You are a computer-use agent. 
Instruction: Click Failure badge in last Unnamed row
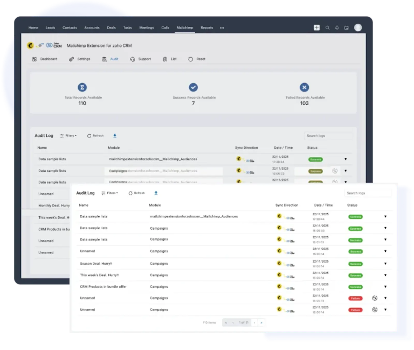point(355,310)
